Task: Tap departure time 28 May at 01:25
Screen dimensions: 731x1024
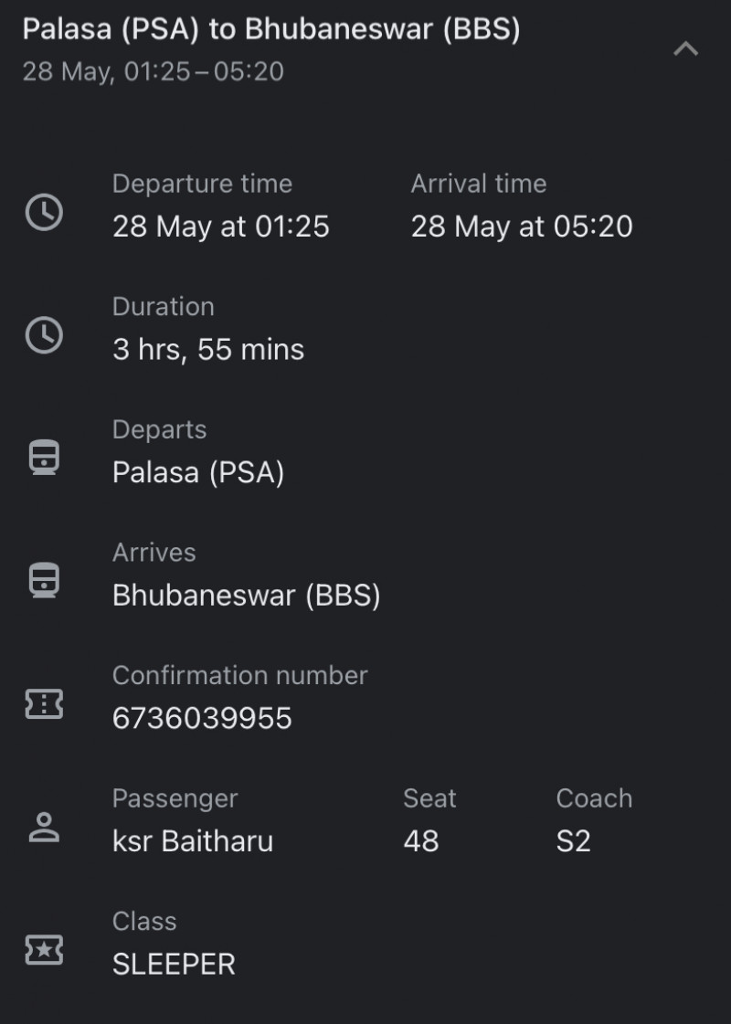Action: click(220, 227)
